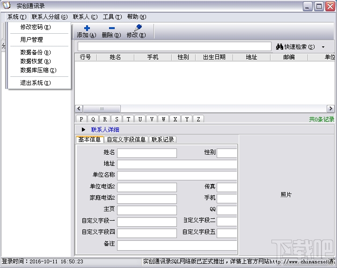Click the 照片 photo area
The image size is (337, 268).
286,194
